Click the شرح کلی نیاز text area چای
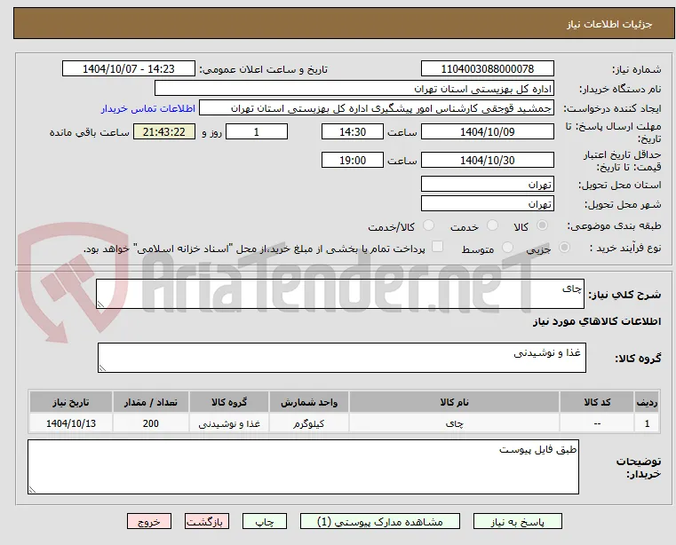Viewport: 676px width, 545px height. (x=340, y=294)
